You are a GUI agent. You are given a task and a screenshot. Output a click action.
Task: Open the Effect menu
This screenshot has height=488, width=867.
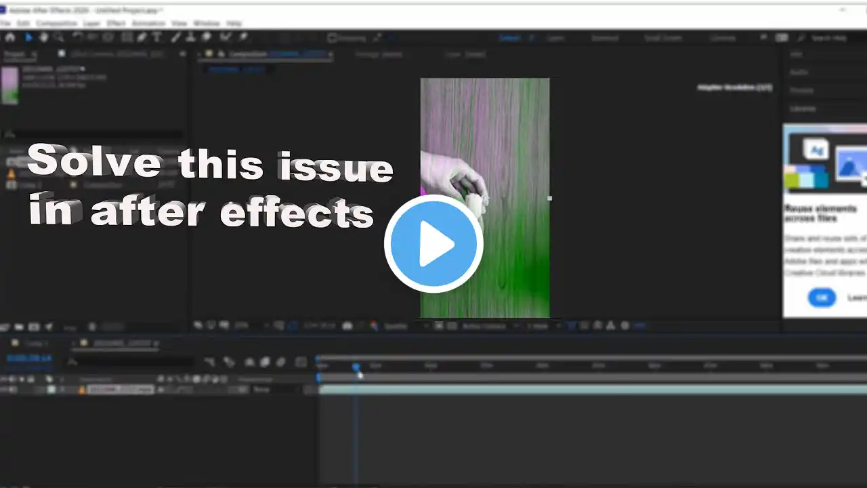click(x=116, y=24)
